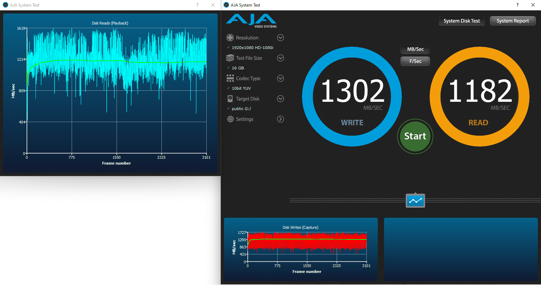
Task: Start the disk test
Action: (415, 136)
